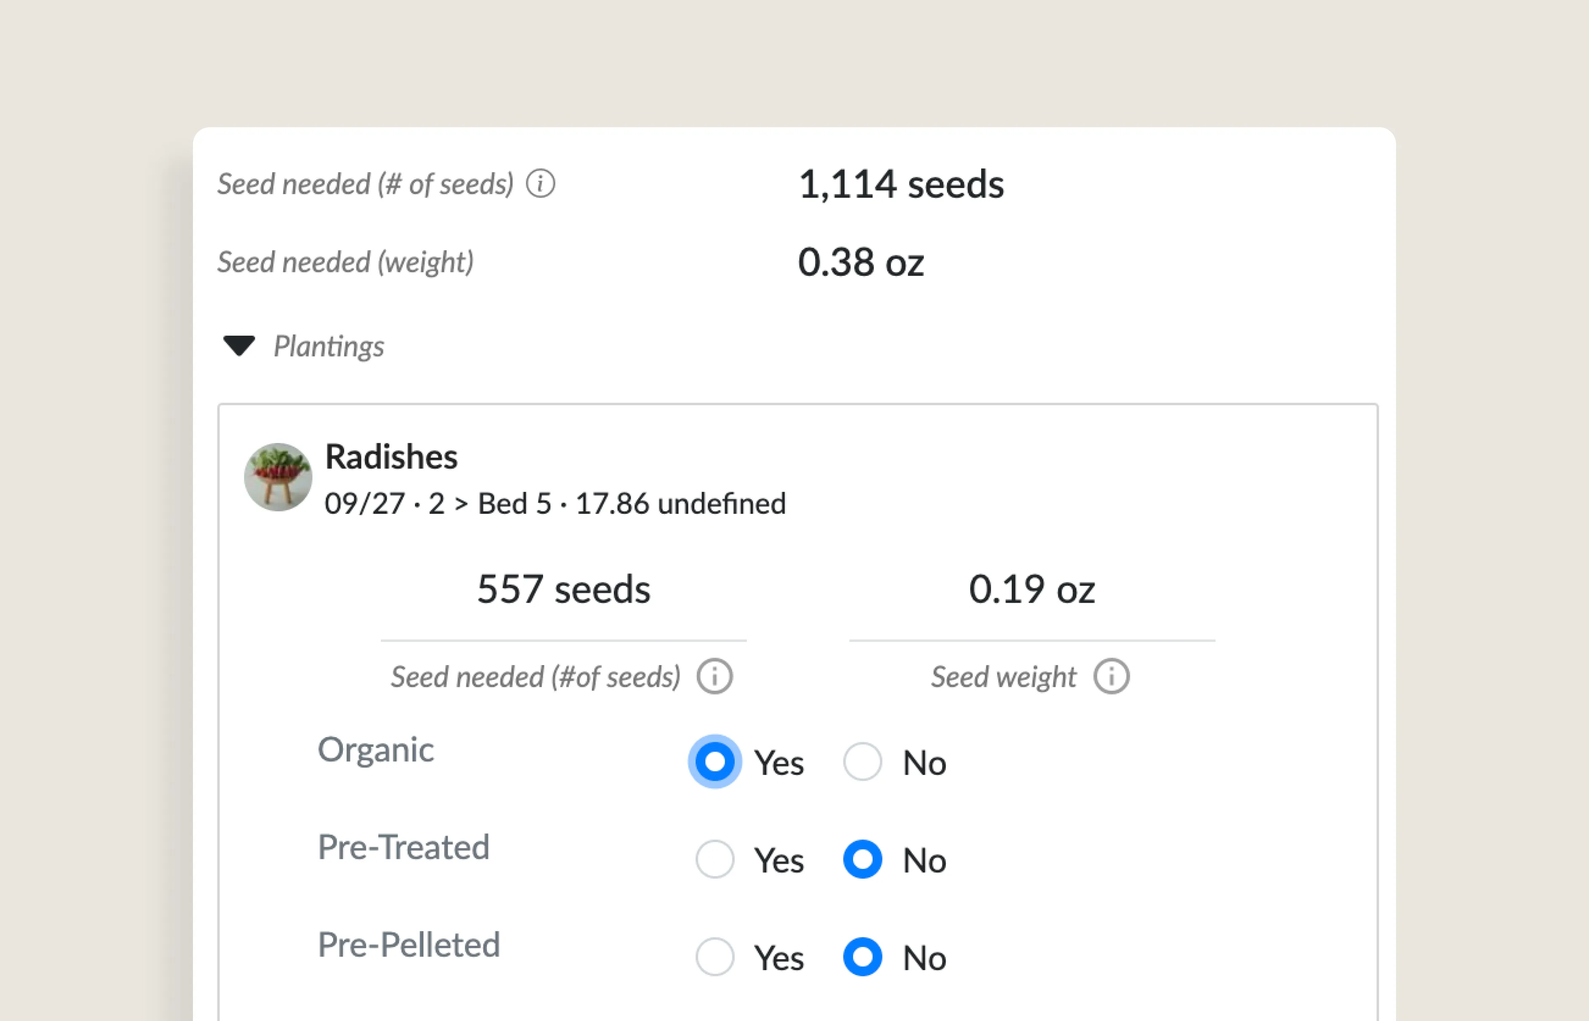Screen dimensions: 1589x1021
Task: Choose No for Pre-Pelleted
Action: point(862,957)
